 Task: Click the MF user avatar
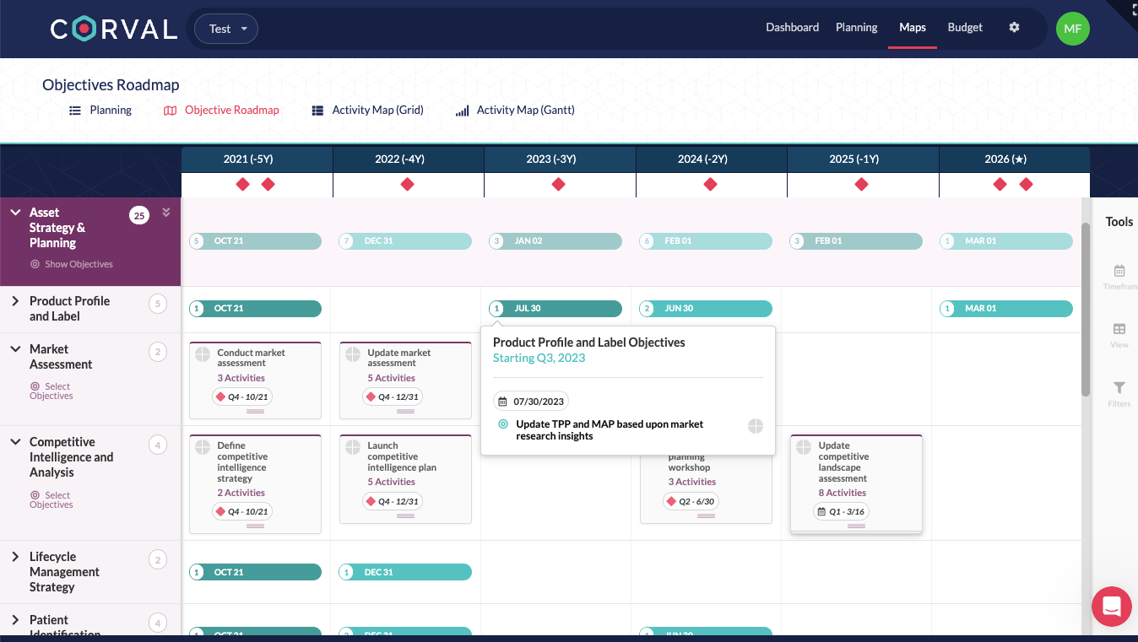1072,29
